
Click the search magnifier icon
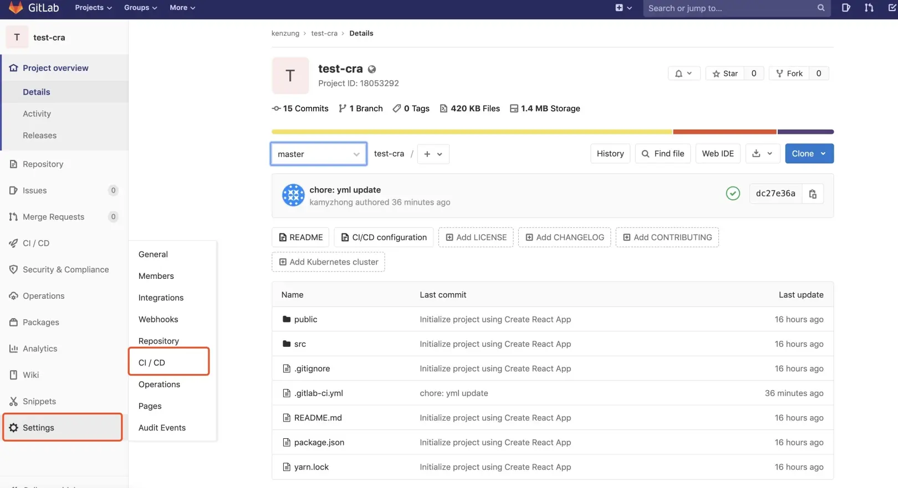(821, 8)
